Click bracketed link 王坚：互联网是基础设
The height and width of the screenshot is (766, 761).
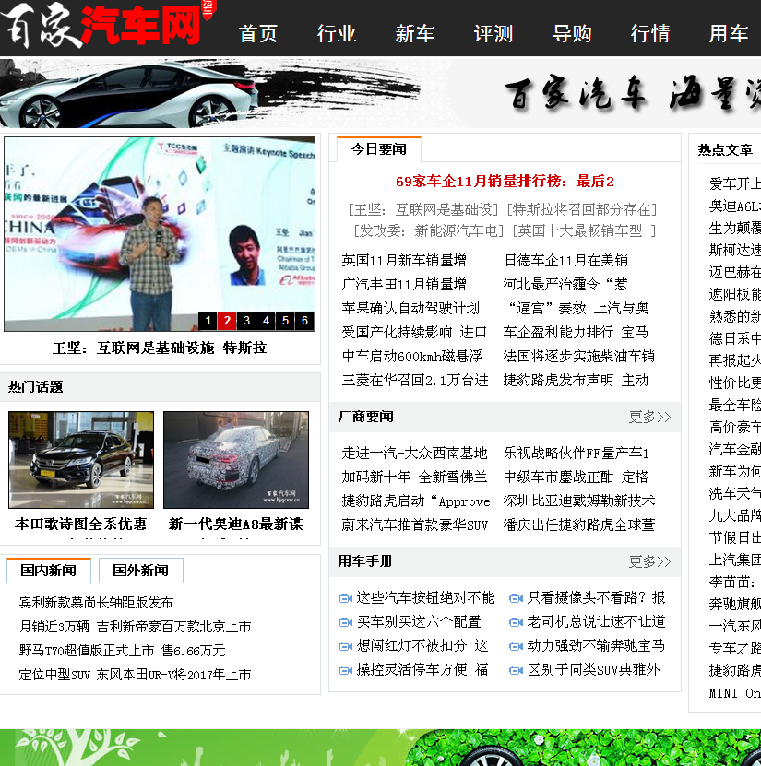422,209
